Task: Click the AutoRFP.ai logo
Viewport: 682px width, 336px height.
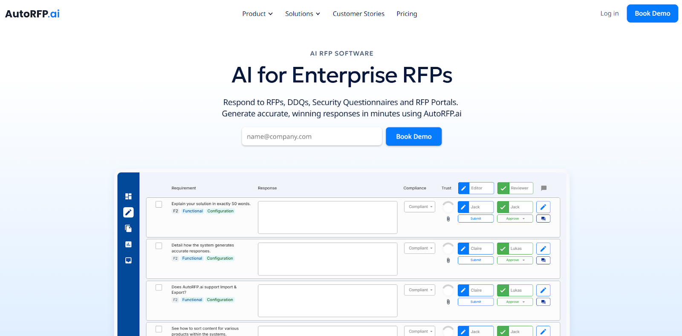Action: tap(32, 14)
